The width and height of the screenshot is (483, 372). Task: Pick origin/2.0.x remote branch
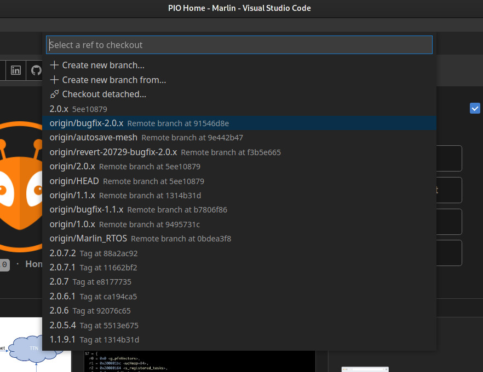pos(239,167)
